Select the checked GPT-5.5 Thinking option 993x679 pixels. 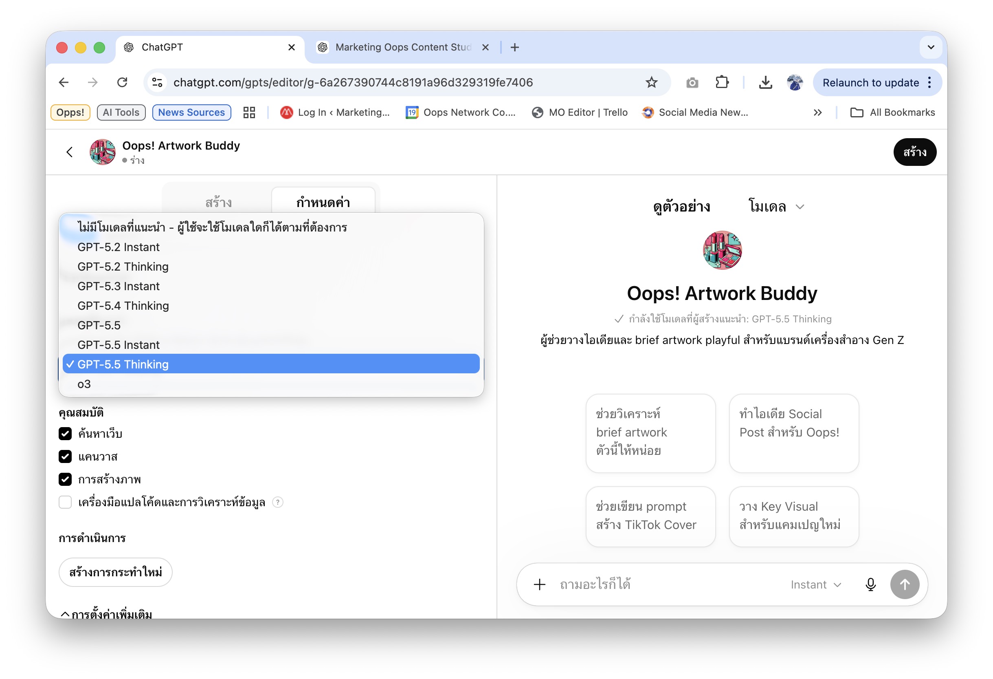tap(271, 364)
